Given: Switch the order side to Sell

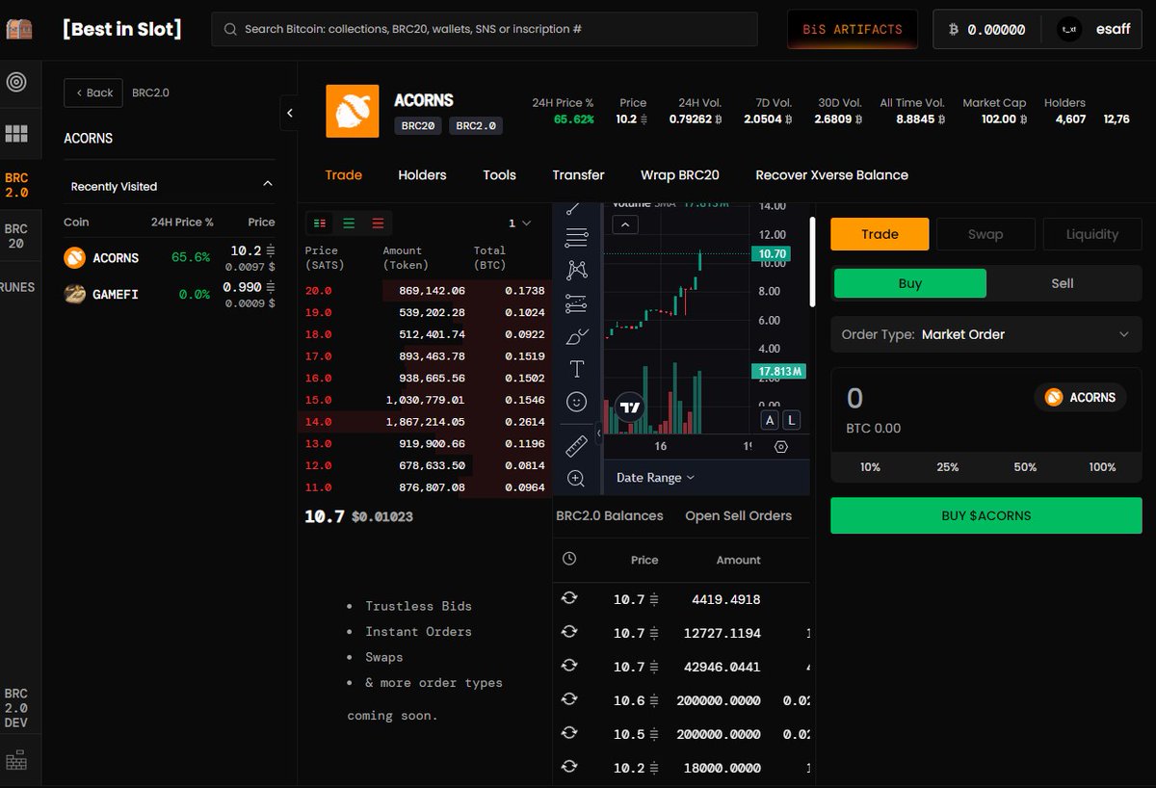Looking at the screenshot, I should click(1062, 283).
